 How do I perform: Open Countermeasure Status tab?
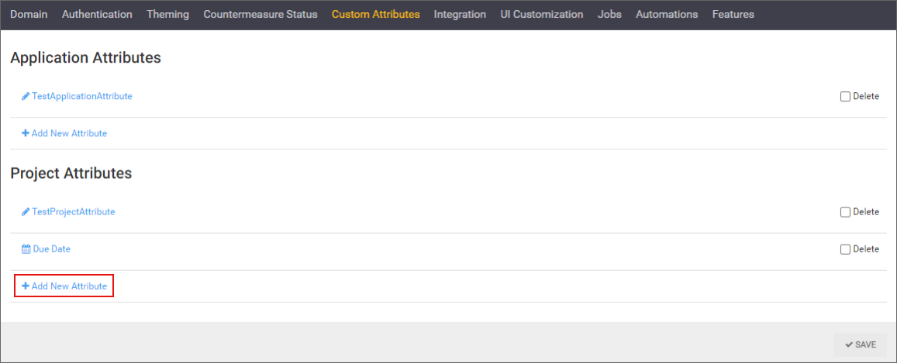tap(260, 15)
